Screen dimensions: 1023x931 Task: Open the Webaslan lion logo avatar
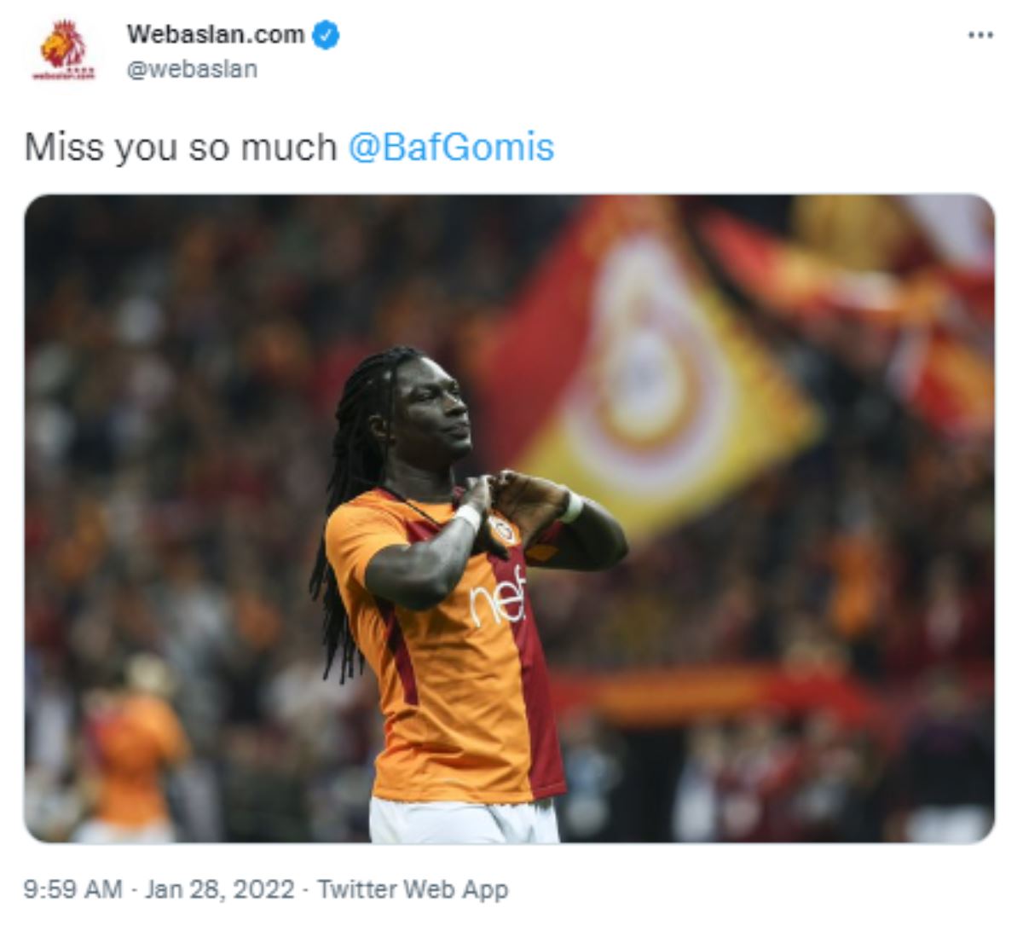coord(65,49)
